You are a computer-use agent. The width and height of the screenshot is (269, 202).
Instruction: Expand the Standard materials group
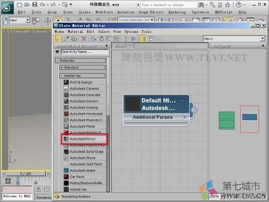[x=83, y=67]
